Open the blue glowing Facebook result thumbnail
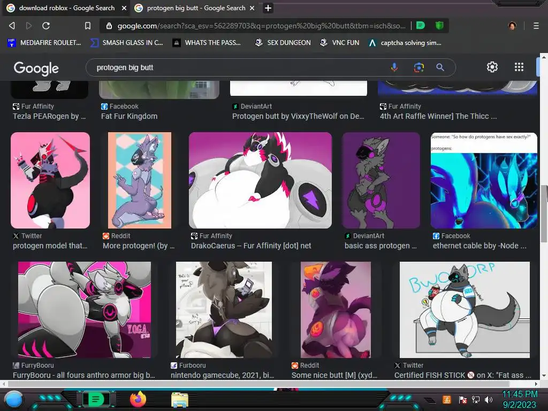 484,180
